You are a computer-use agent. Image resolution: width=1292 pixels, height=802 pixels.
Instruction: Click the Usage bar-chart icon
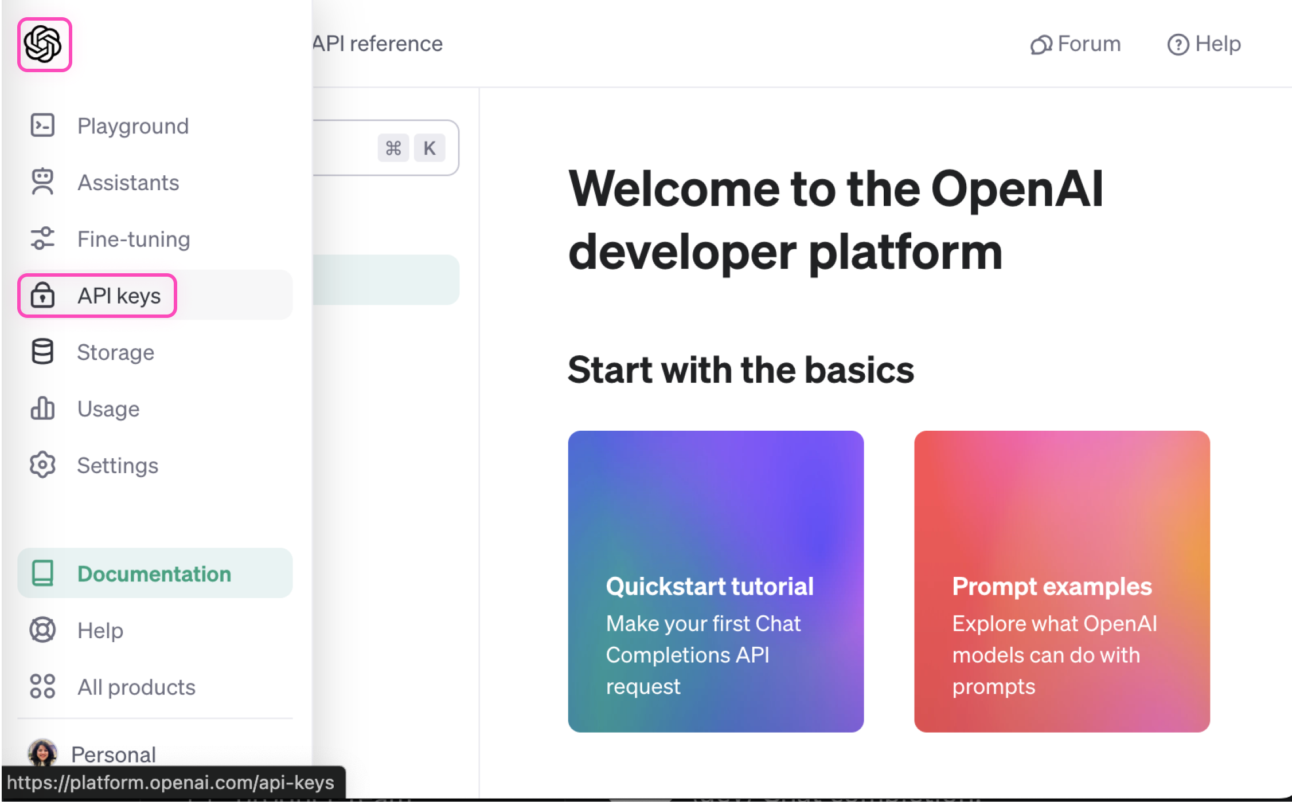pyautogui.click(x=42, y=408)
